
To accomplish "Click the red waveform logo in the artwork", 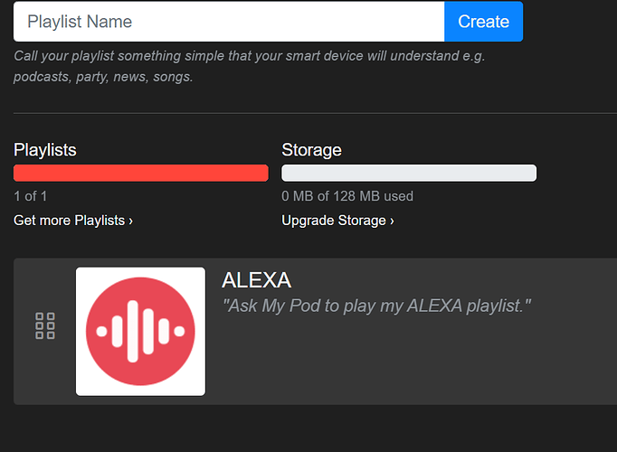I will click(140, 332).
